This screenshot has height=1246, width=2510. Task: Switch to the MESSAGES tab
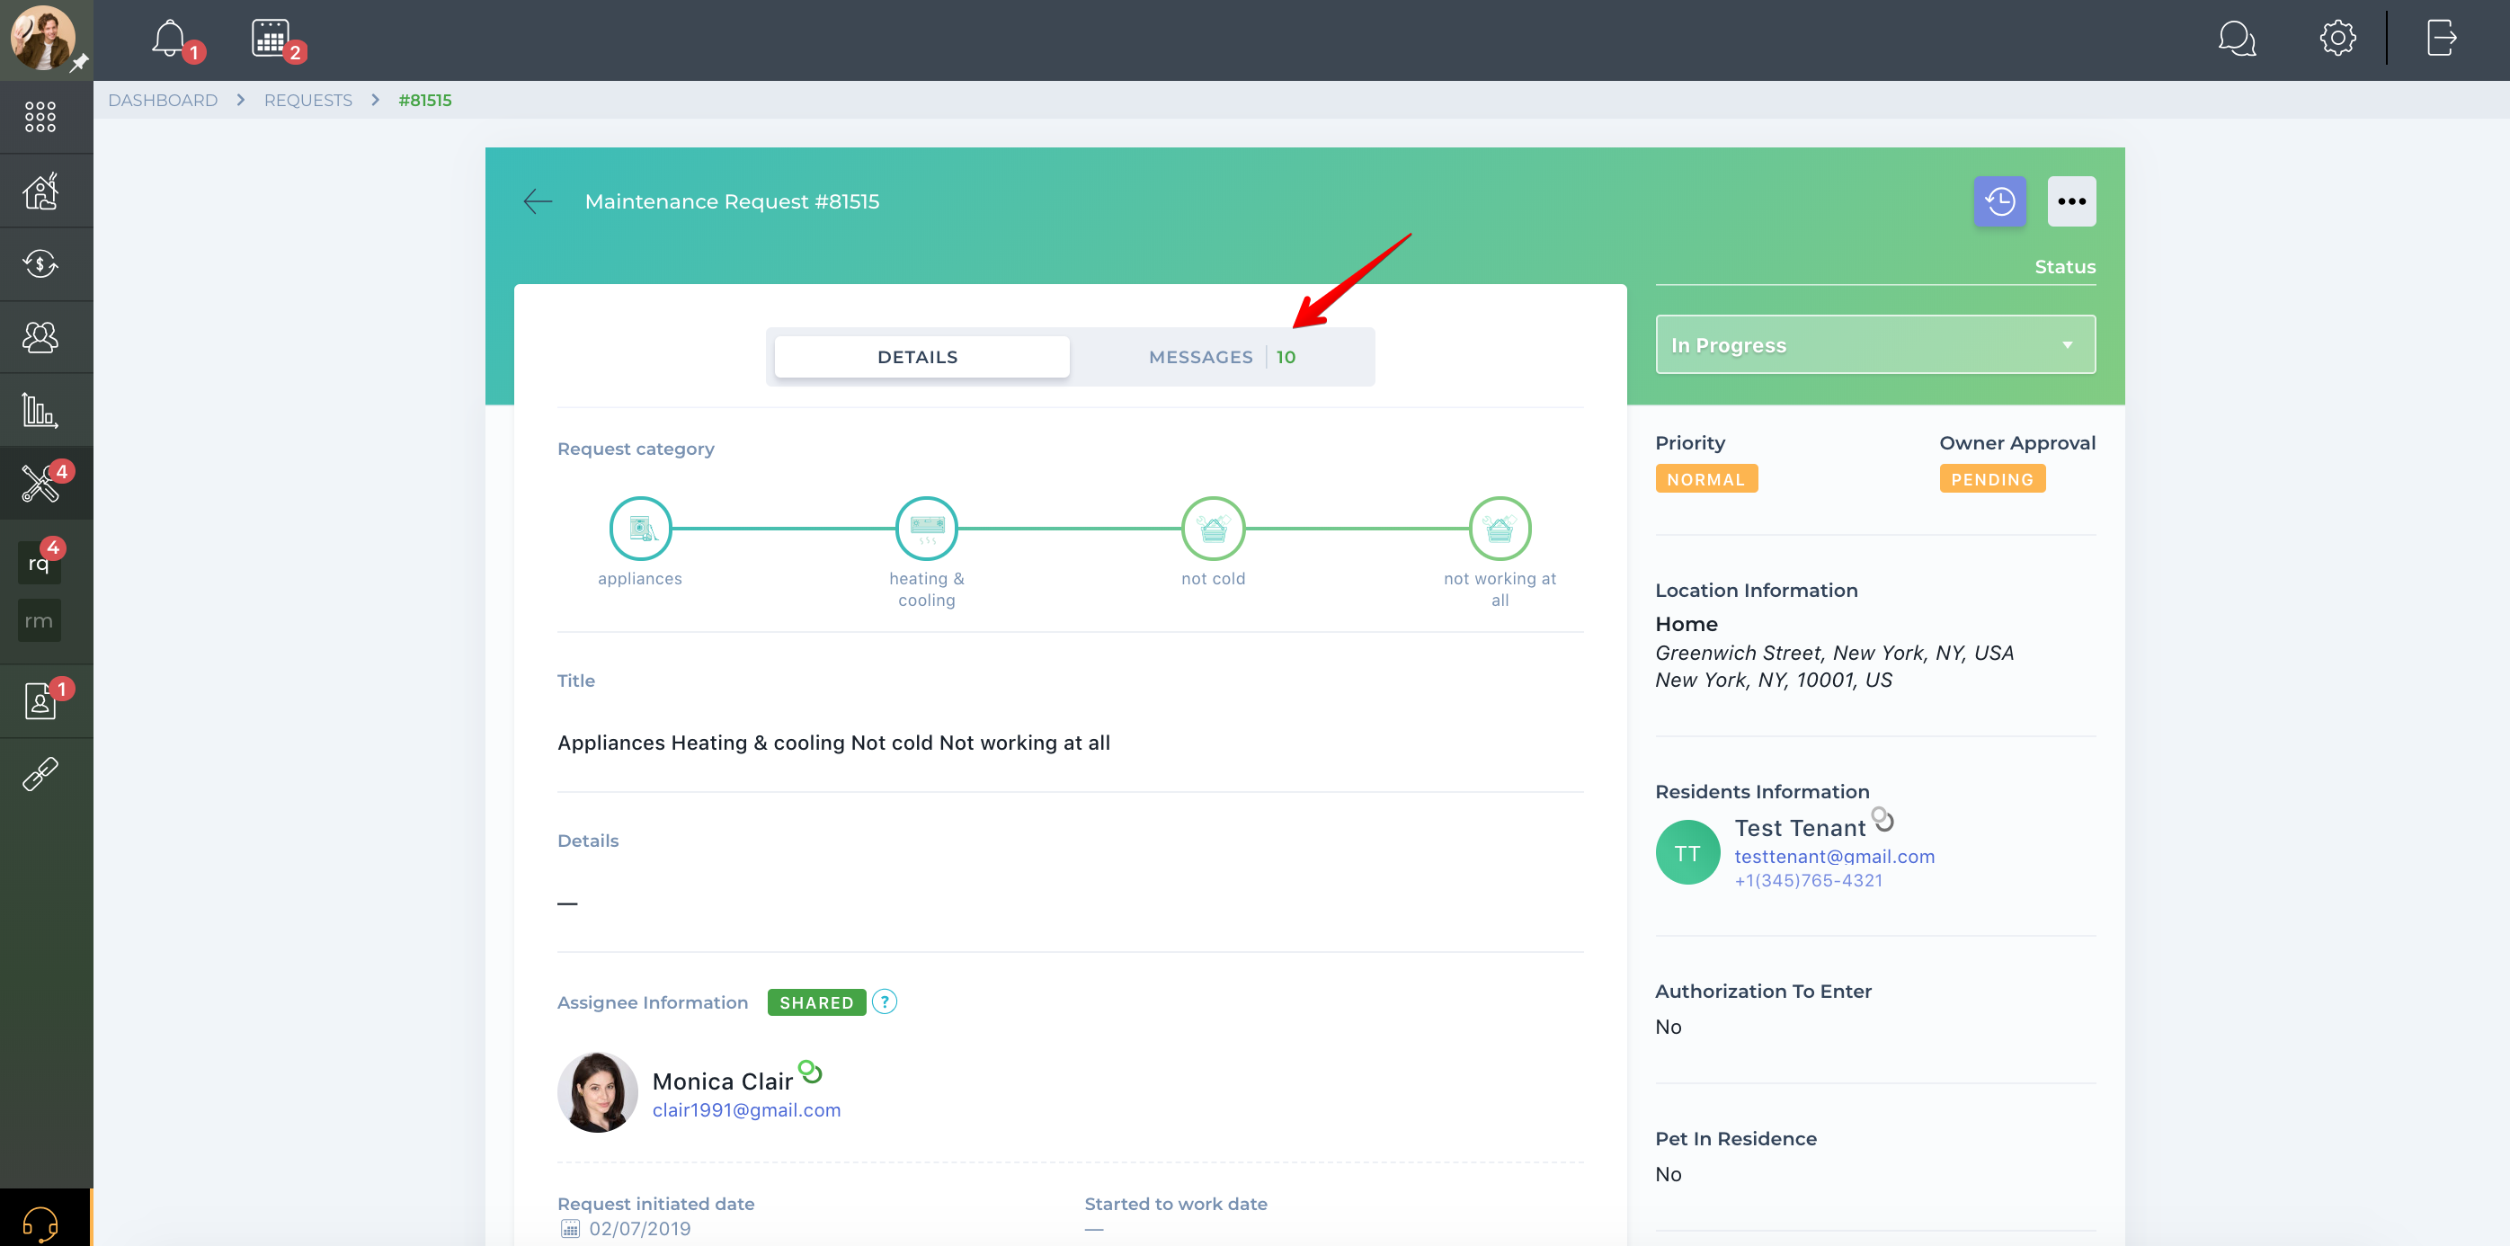pyautogui.click(x=1222, y=357)
